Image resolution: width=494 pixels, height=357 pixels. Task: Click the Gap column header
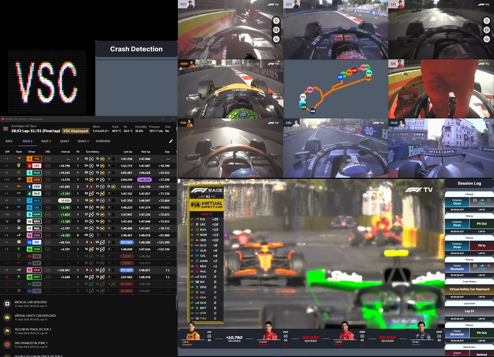point(167,152)
